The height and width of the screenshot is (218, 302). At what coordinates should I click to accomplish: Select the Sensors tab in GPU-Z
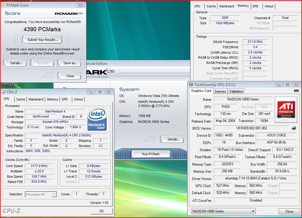[x=220, y=91]
